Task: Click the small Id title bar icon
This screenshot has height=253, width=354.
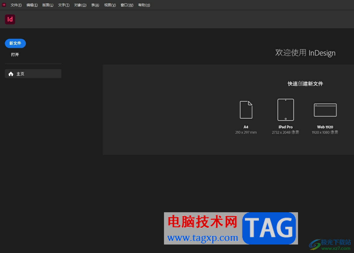Action: 4,5
